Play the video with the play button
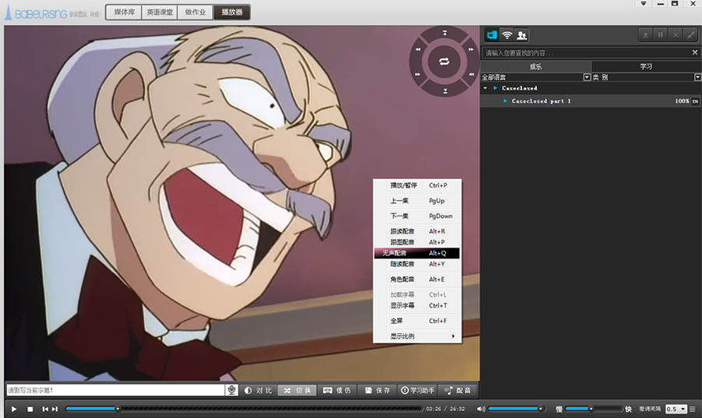702x418 pixels. point(14,409)
